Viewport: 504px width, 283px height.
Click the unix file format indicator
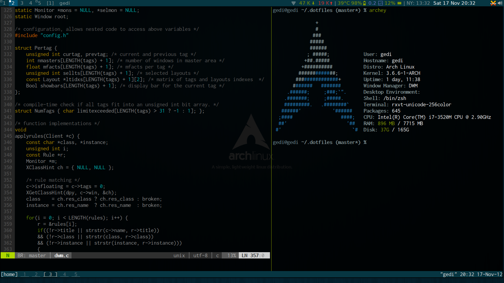179,255
